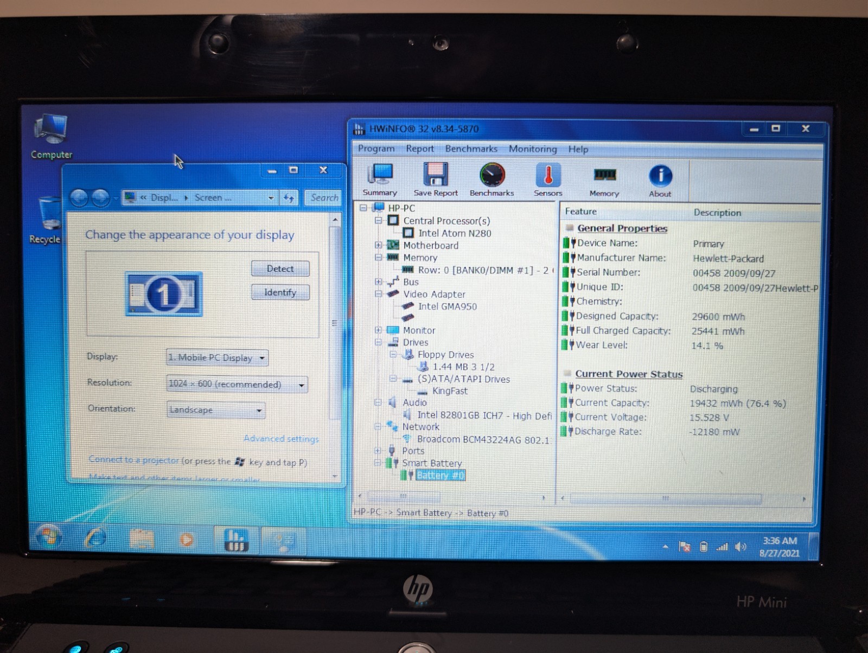Click the Back arrow in Screen Resolution
Viewport: 868px width, 653px height.
79,198
